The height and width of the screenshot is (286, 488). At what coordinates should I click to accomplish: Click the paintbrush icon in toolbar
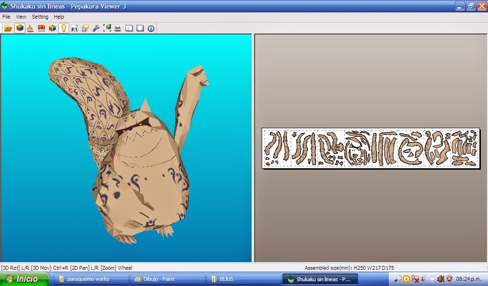(30, 28)
